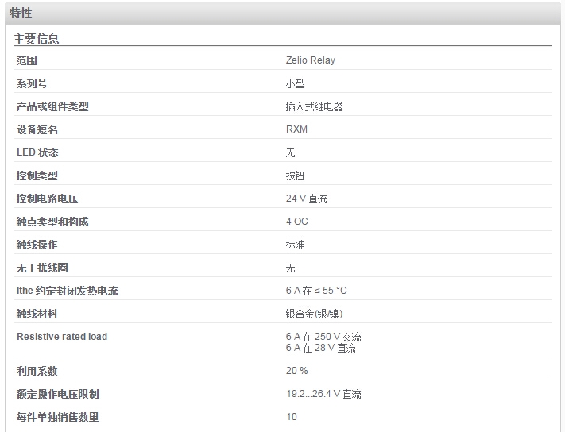This screenshot has width=565, height=432.
Task: Select the 主要信息 heading
Action: [x=36, y=39]
